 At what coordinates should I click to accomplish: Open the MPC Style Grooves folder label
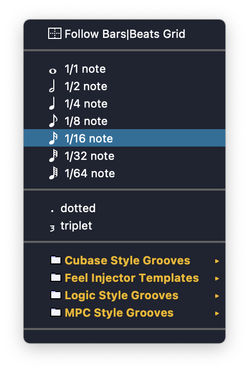pyautogui.click(x=119, y=313)
